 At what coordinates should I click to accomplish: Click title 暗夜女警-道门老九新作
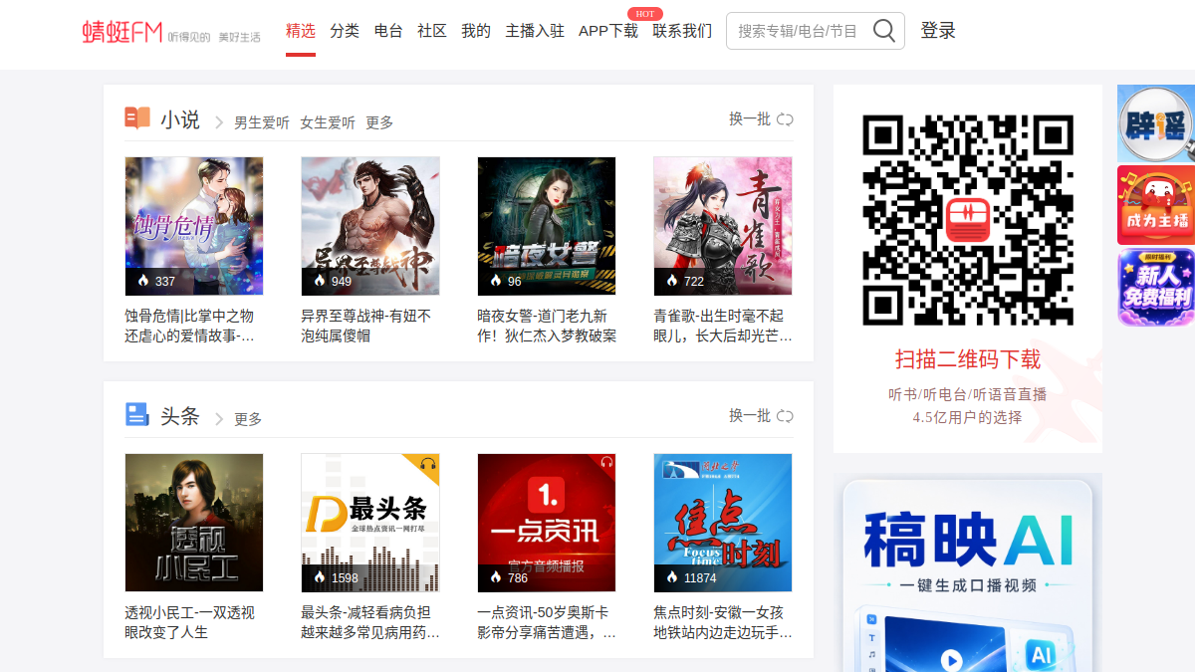(547, 326)
